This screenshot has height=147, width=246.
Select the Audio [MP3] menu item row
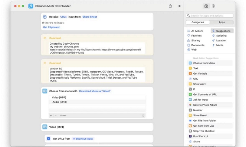coord(97,102)
